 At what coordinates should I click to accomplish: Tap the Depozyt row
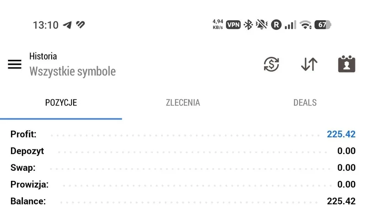tap(183, 151)
